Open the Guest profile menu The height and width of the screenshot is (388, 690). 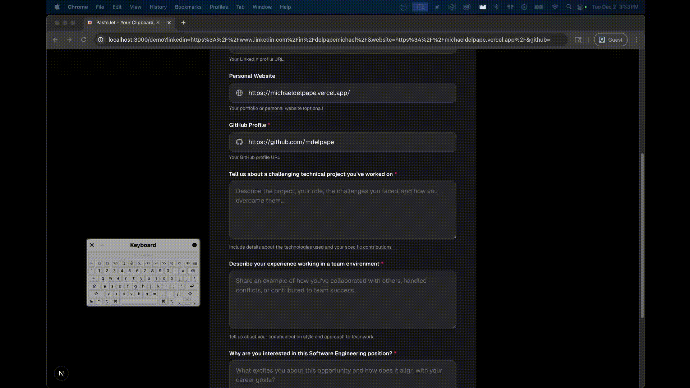coord(610,40)
